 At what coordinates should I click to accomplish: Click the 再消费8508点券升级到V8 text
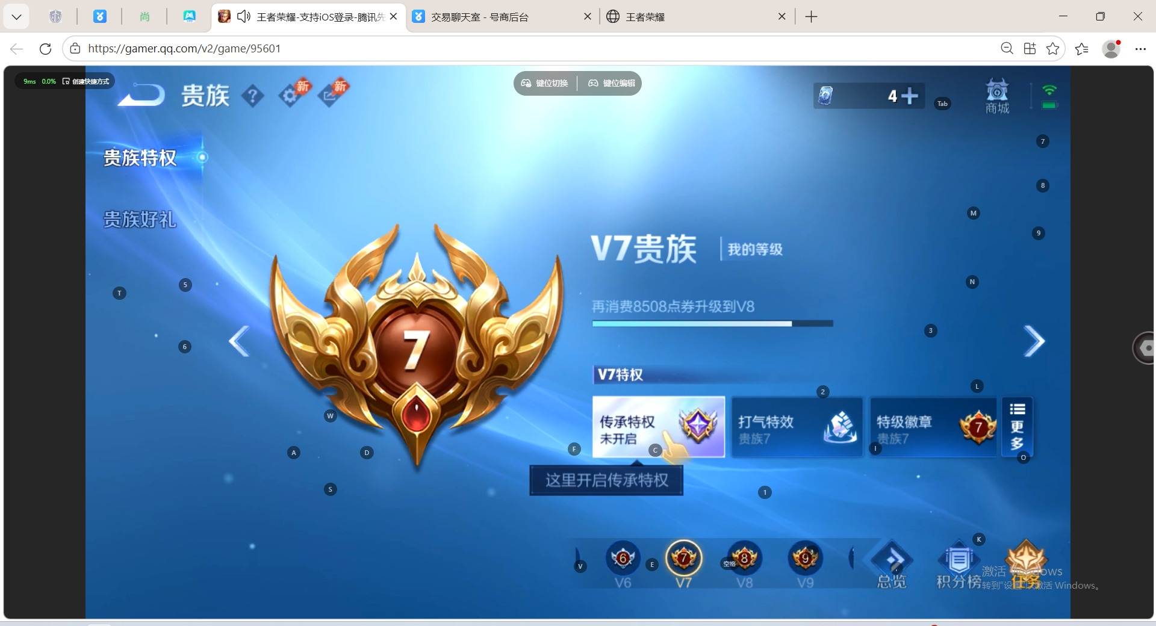point(673,306)
